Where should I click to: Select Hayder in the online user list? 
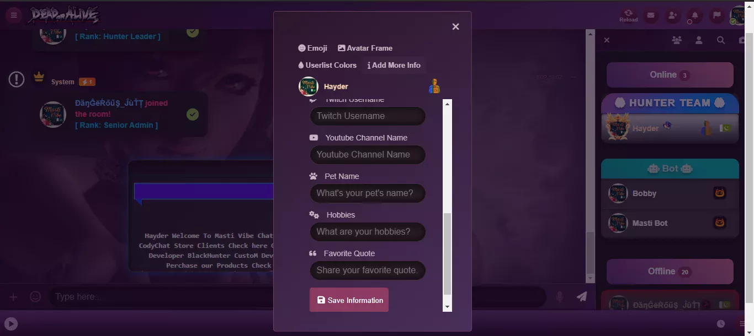pyautogui.click(x=670, y=128)
